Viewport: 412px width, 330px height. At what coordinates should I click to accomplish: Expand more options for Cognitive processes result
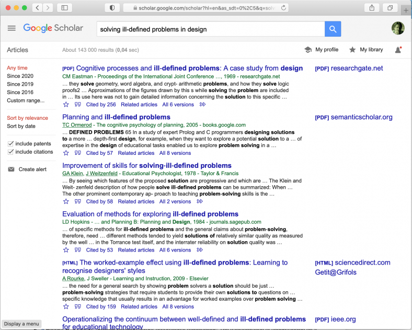[x=203, y=105]
